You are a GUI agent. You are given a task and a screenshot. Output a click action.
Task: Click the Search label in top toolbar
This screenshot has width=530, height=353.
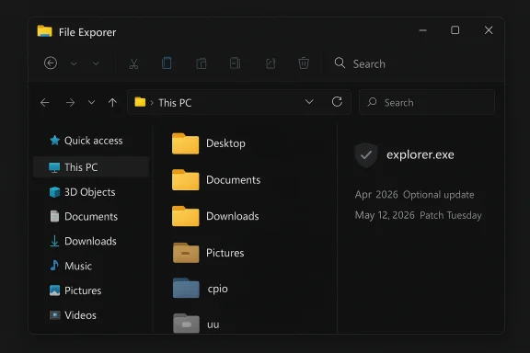369,63
